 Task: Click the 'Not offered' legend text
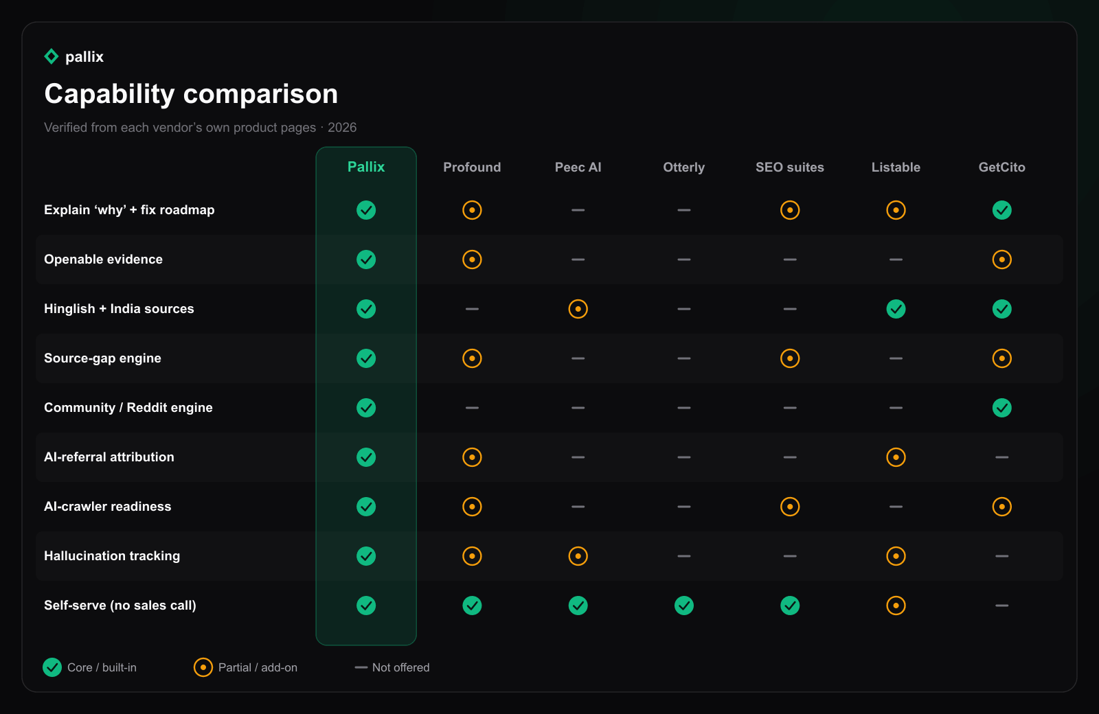[401, 667]
